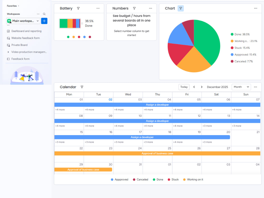Image resolution: width=264 pixels, height=198 pixels.
Task: Open the Numbers widget filter
Action: [x=134, y=8]
